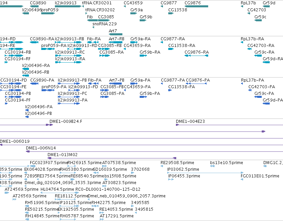Select the CG13538-RA transcript

171,49
